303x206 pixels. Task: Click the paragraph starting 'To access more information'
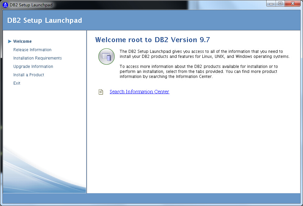tap(199, 72)
